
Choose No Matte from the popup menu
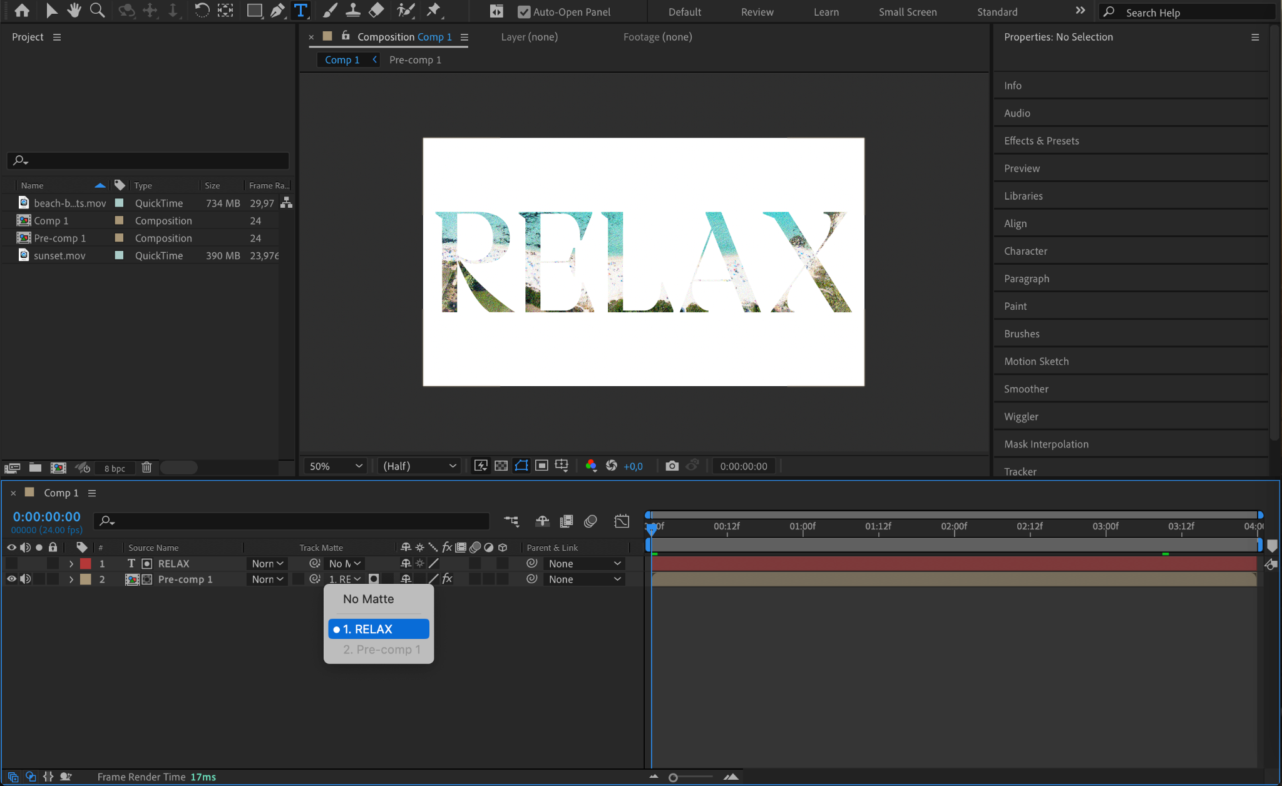369,600
